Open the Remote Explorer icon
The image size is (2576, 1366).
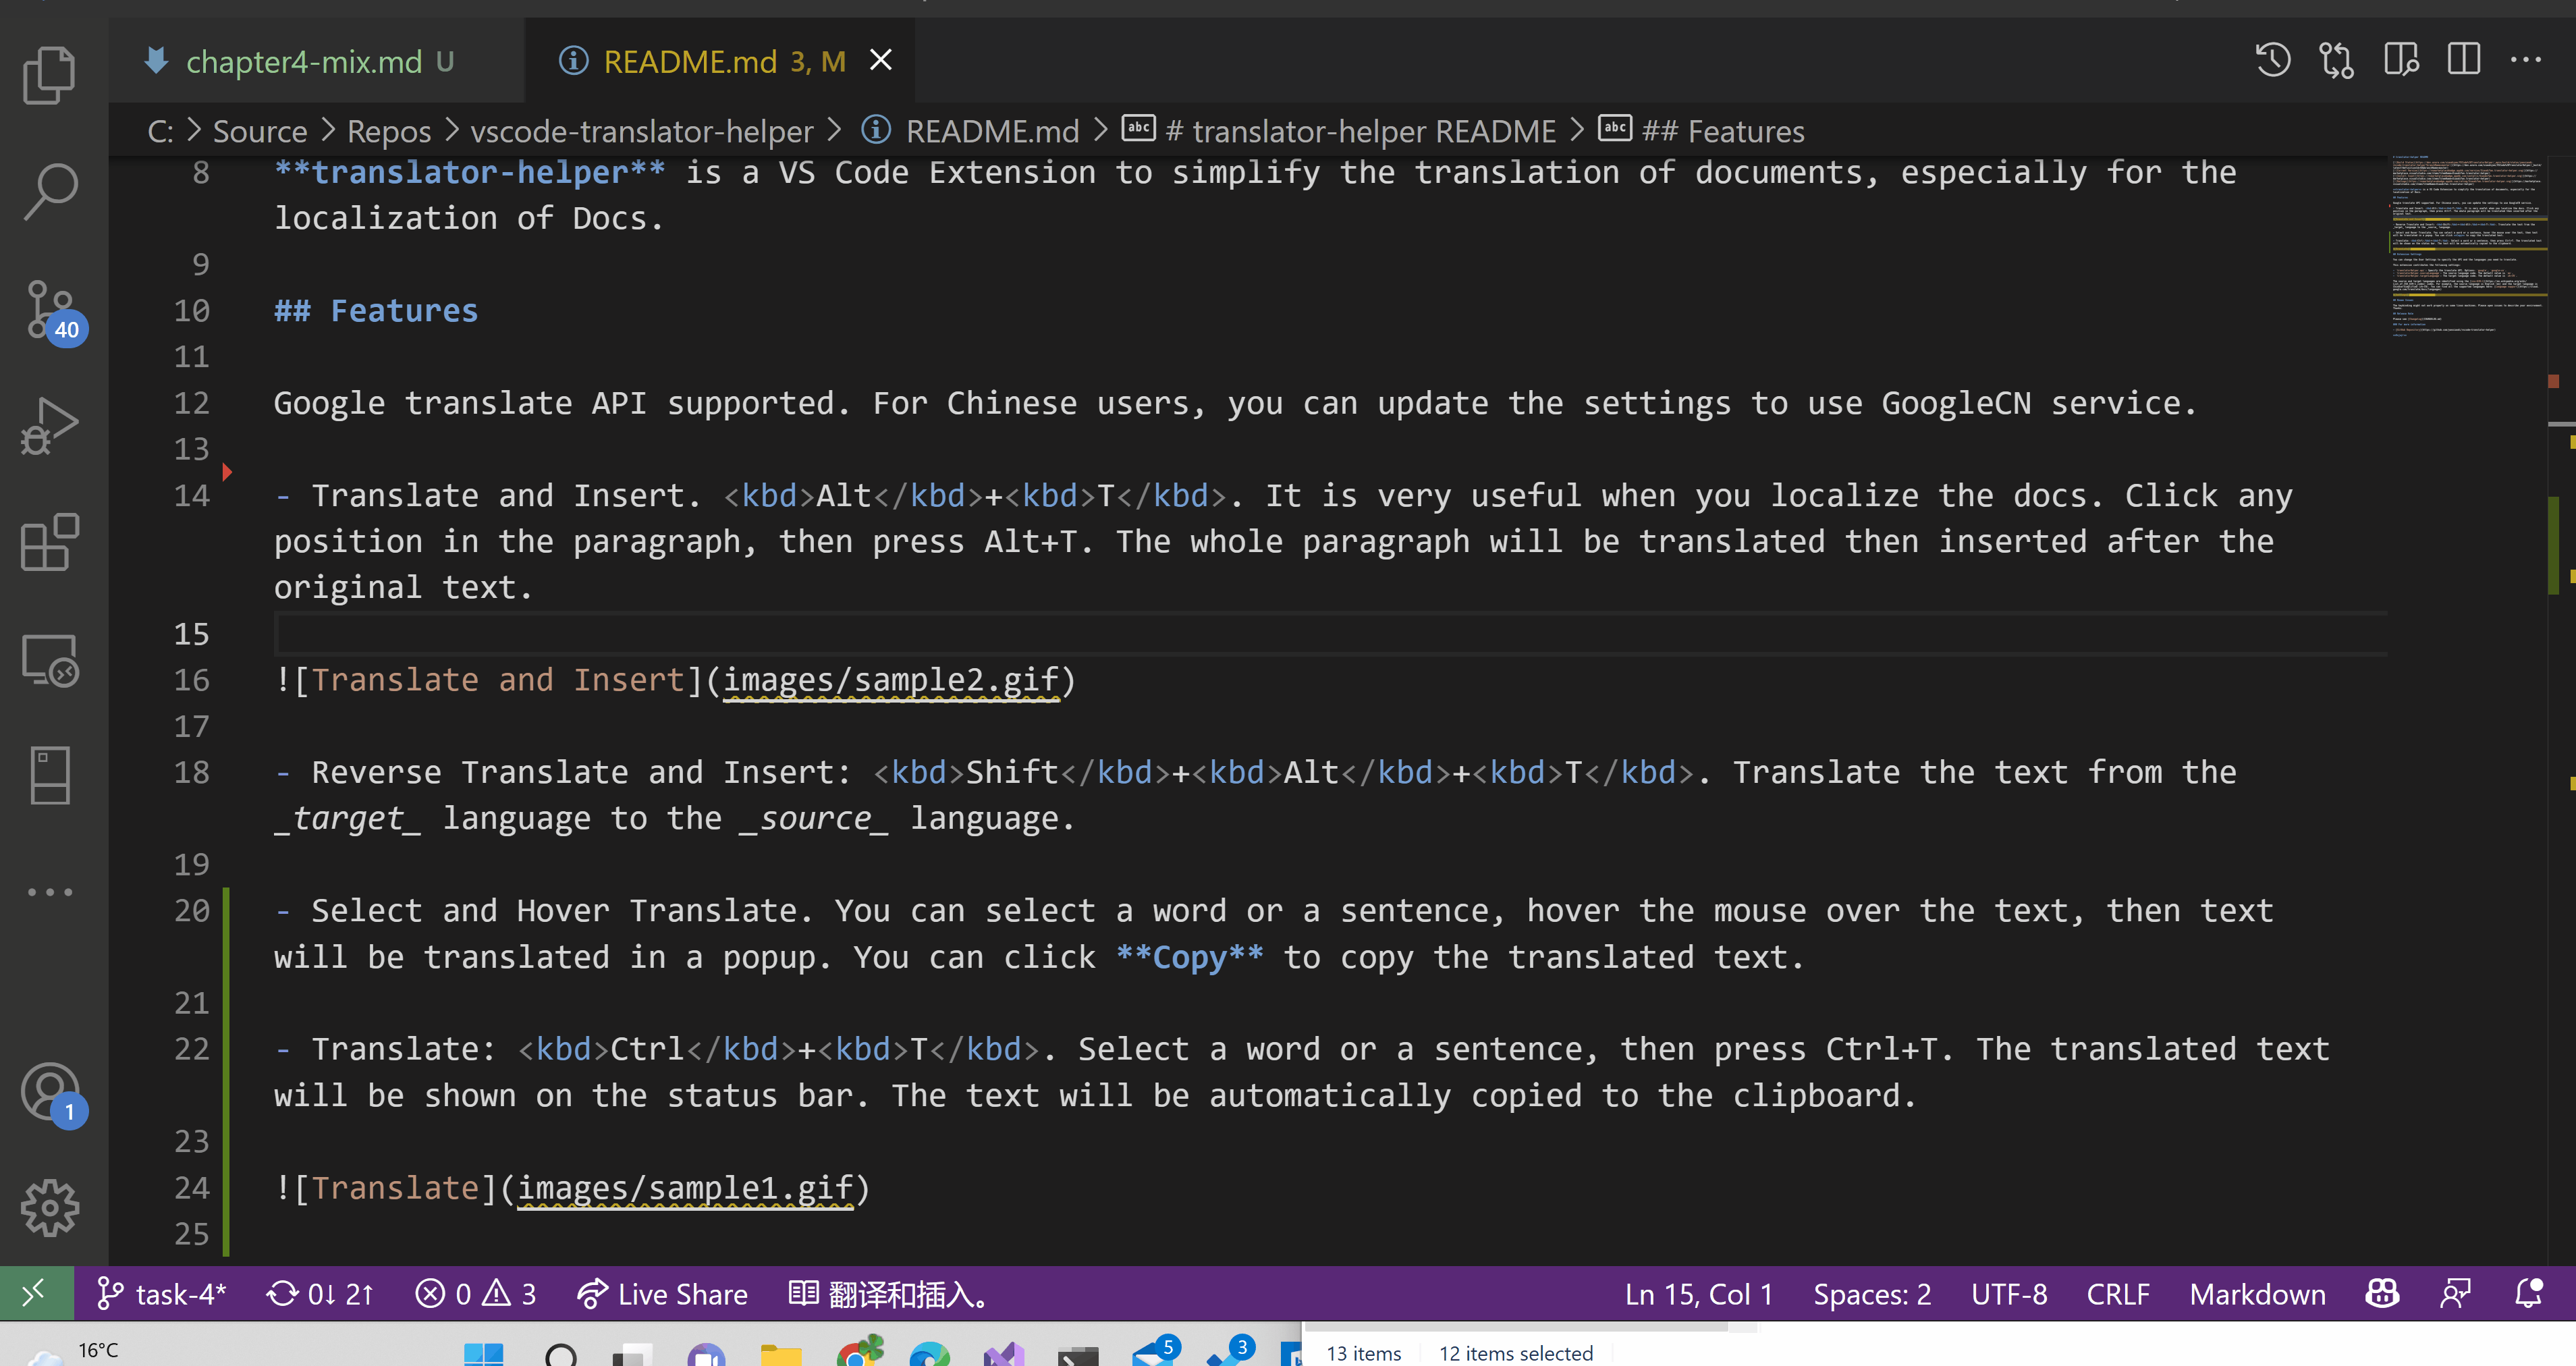(49, 660)
